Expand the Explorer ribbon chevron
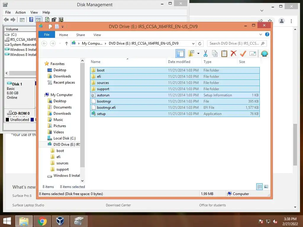 click(261, 34)
